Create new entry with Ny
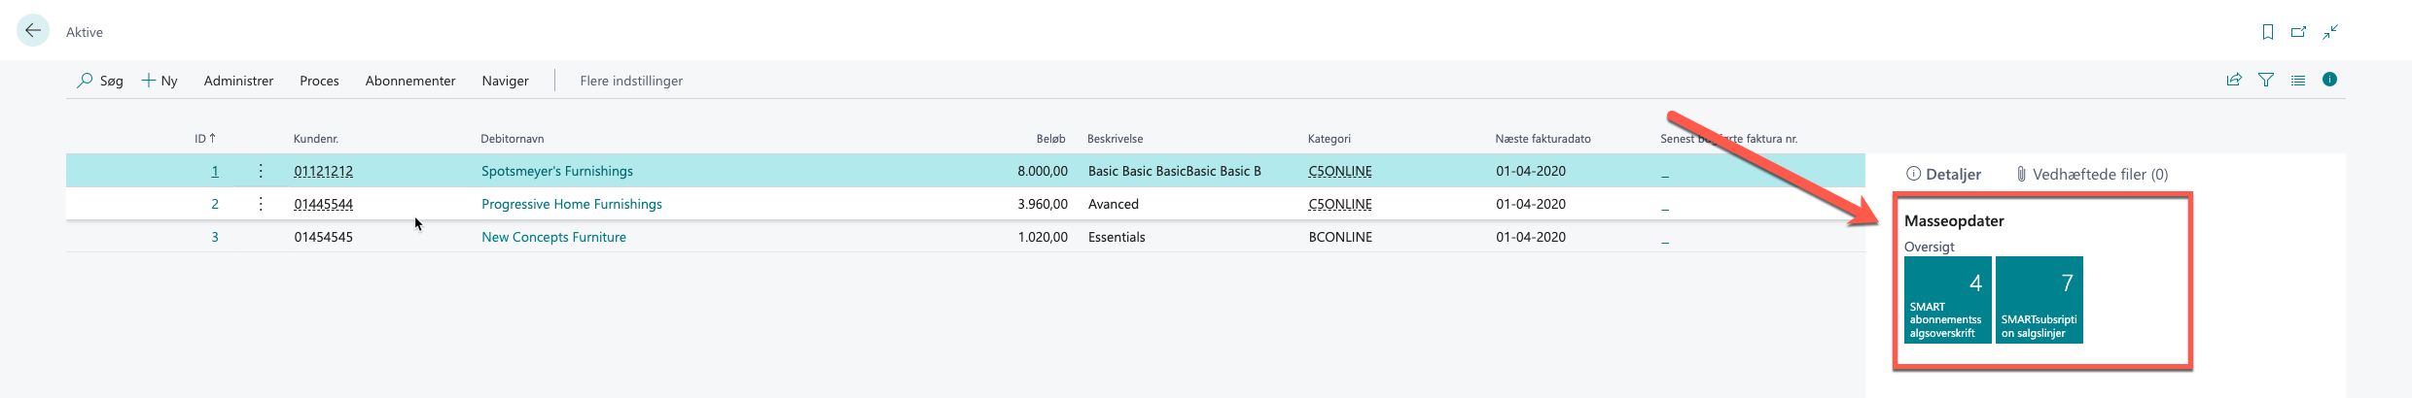The width and height of the screenshot is (2412, 398). (x=160, y=81)
